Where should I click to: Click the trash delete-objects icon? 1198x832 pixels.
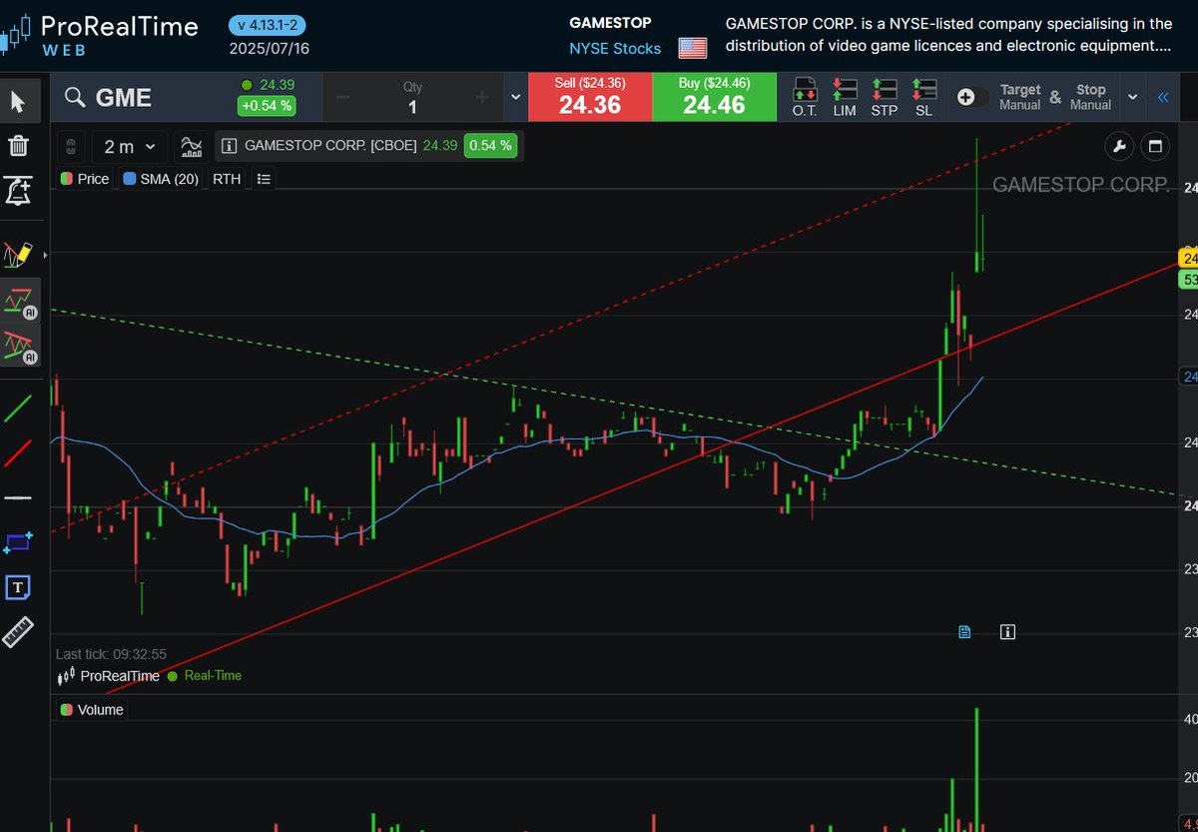coord(18,146)
